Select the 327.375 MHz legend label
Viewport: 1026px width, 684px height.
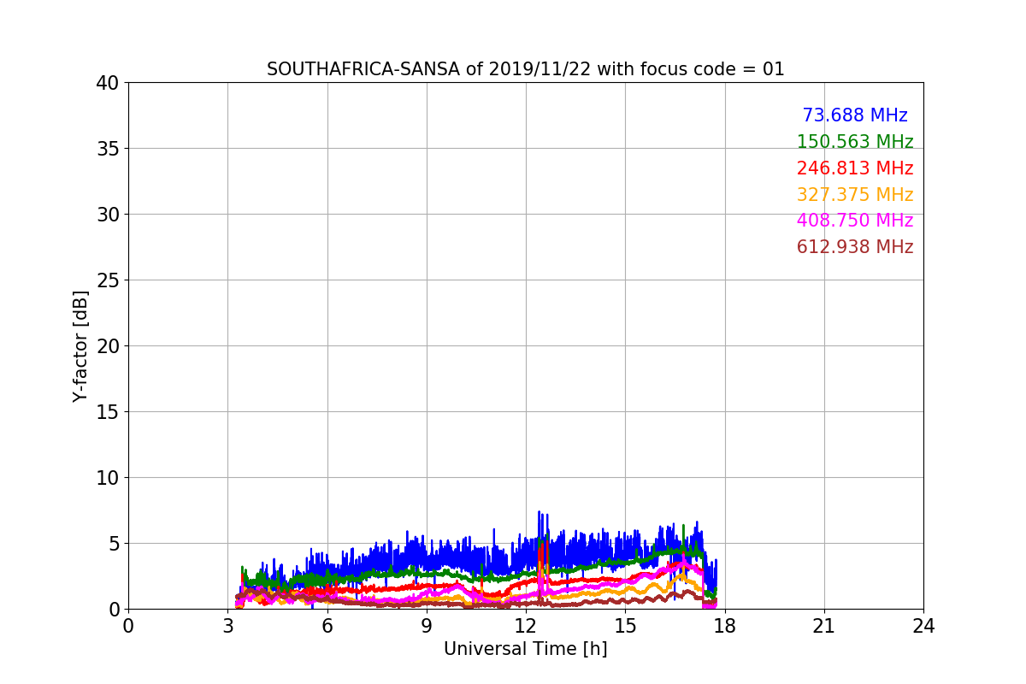855,195
